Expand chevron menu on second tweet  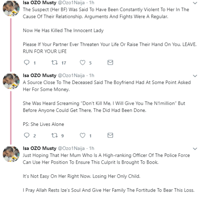[x=195, y=76]
